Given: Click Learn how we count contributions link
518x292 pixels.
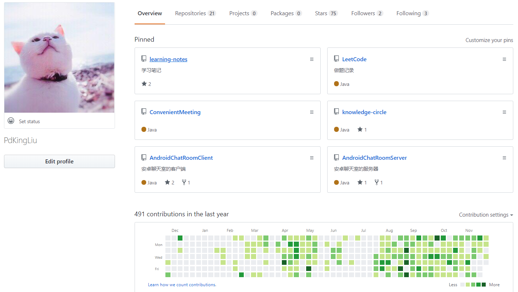Looking at the screenshot, I should pyautogui.click(x=182, y=285).
